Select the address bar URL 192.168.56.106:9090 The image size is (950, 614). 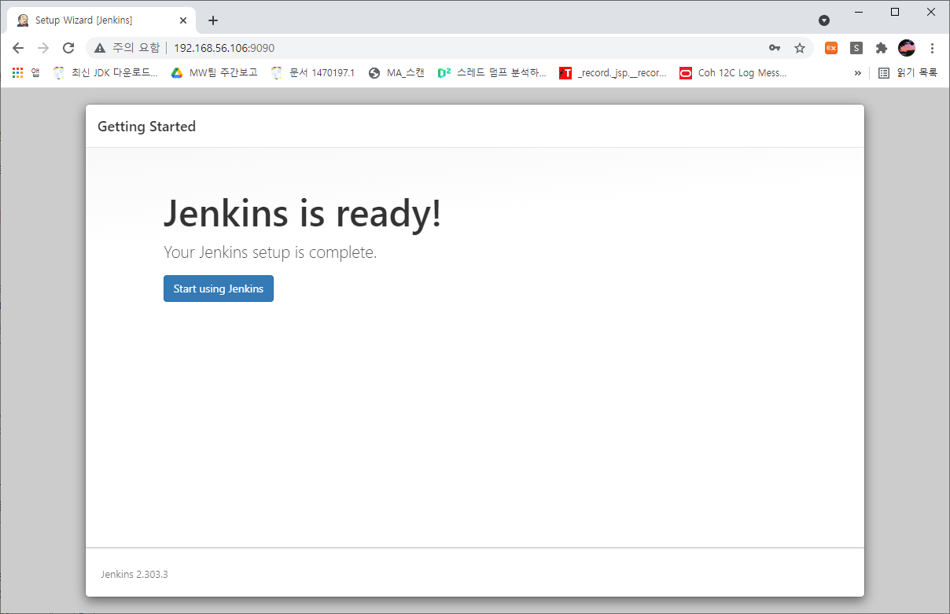(224, 48)
